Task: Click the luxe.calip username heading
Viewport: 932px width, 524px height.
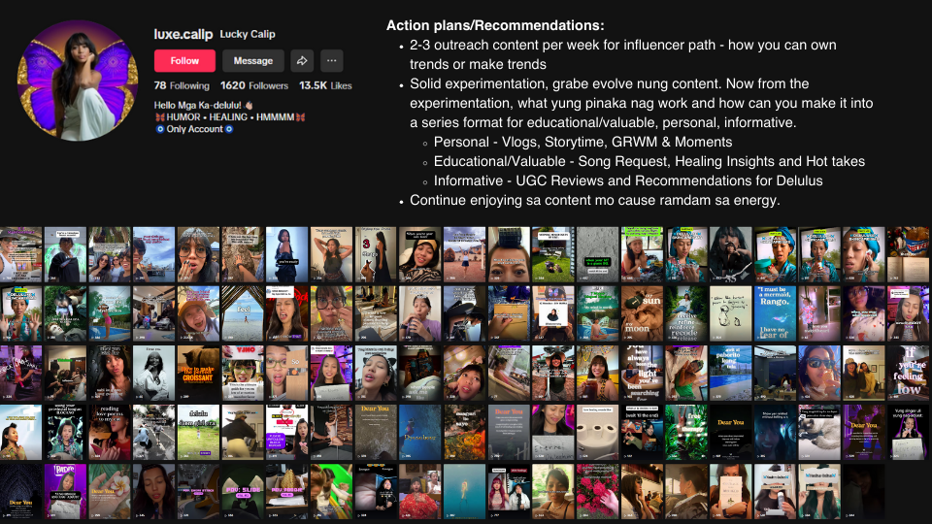Action: [183, 34]
